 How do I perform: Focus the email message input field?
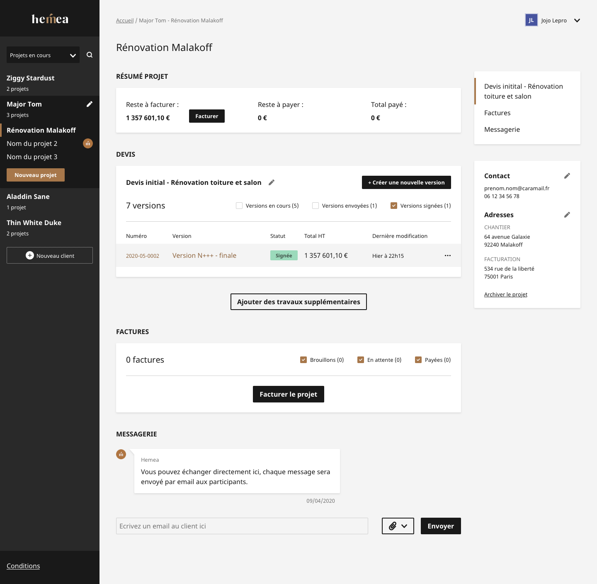click(242, 526)
